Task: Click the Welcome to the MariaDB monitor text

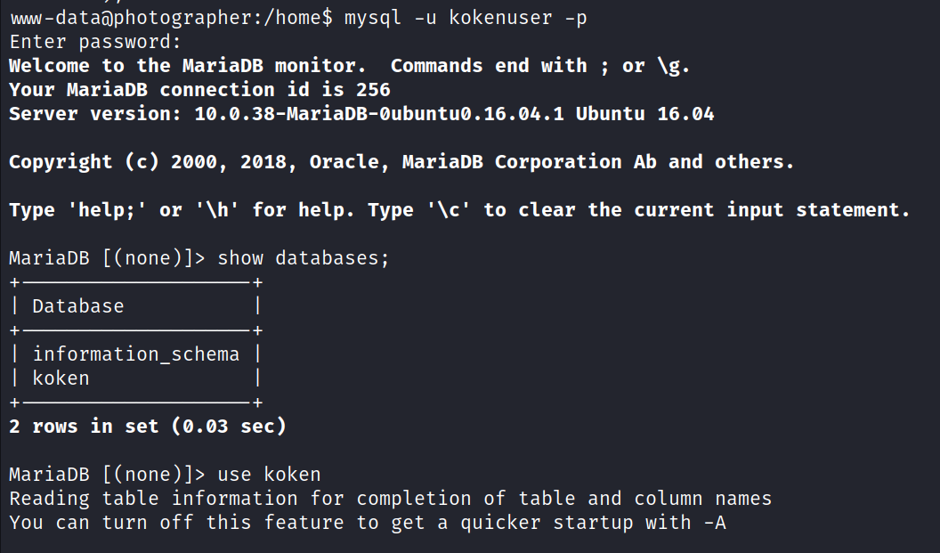Action: [187, 66]
